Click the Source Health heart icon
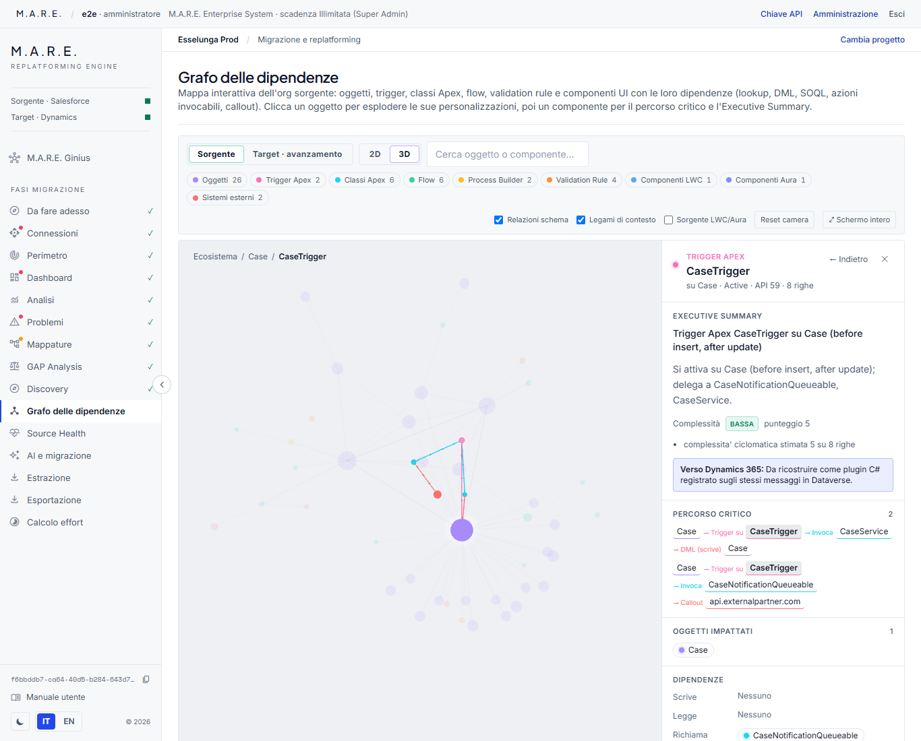 pyautogui.click(x=14, y=433)
